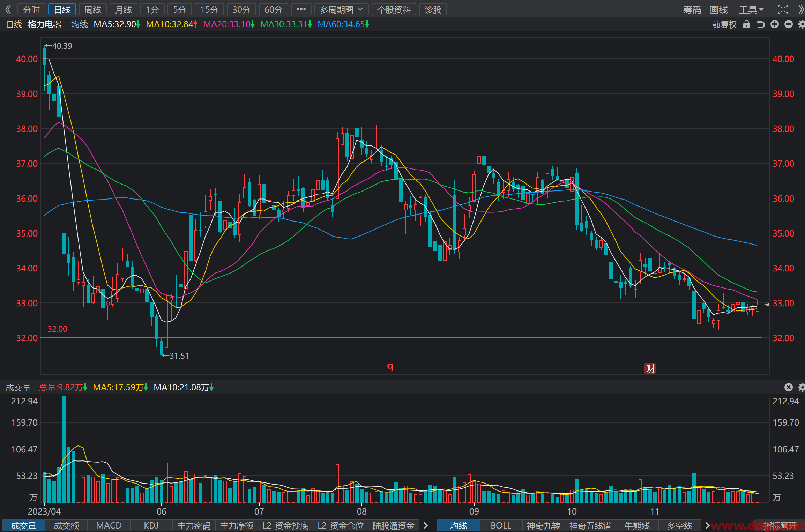Open 个股资料 stock information
This screenshot has height=532, width=805.
tap(394, 9)
